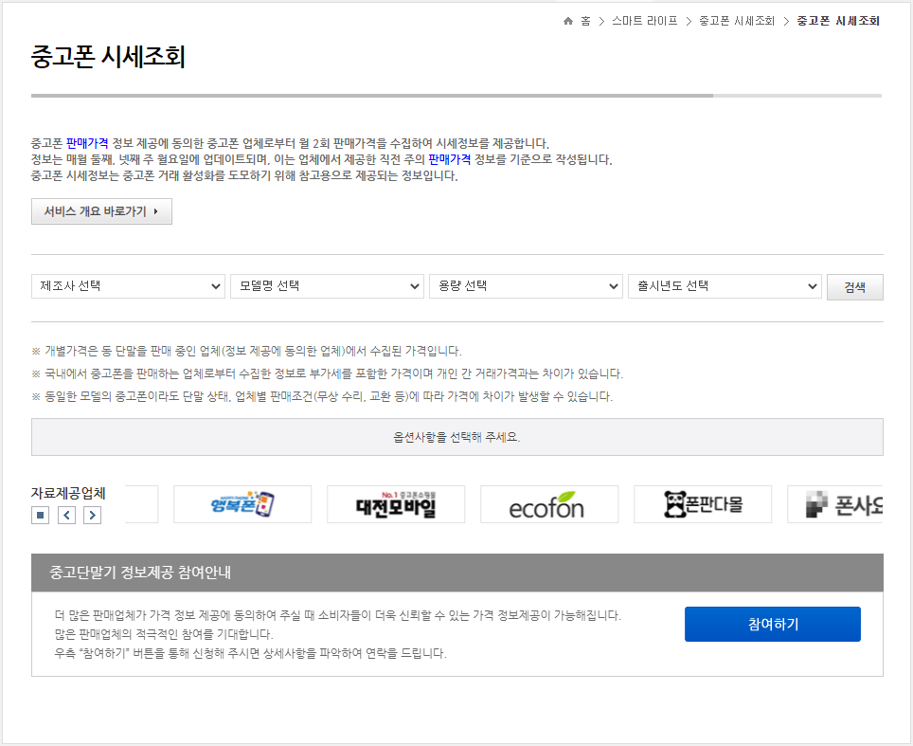The height and width of the screenshot is (746, 913).
Task: Select the 대전모바일 provider logo
Action: coord(395,504)
